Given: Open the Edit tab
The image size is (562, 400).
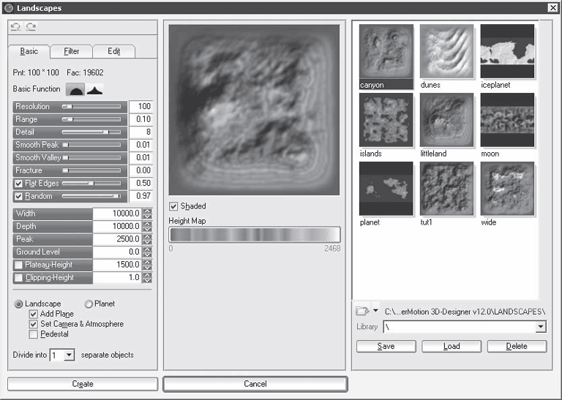Looking at the screenshot, I should pos(113,51).
